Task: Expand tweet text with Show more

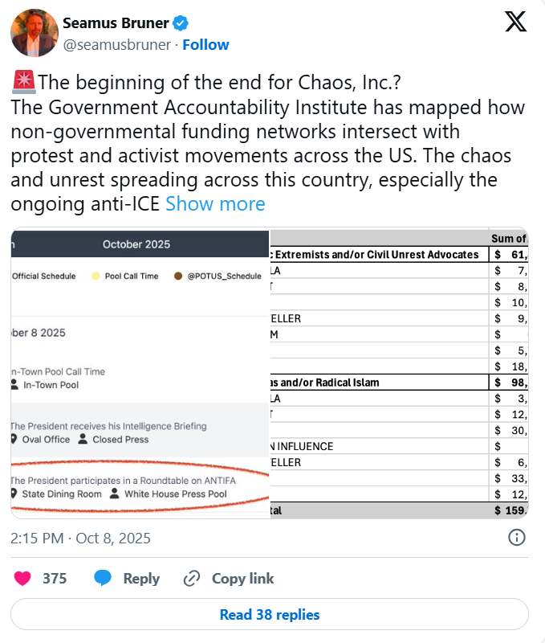Action: (215, 204)
